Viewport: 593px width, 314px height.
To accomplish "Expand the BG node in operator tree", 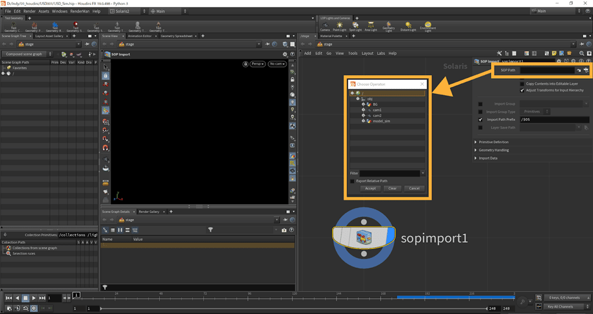I will coord(364,105).
